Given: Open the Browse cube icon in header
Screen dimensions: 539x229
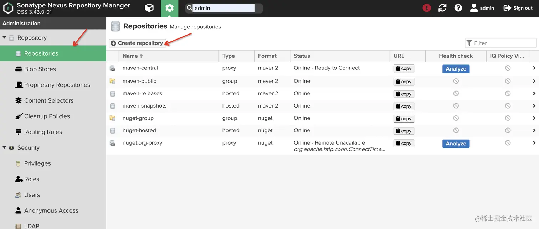Looking at the screenshot, I should (149, 8).
